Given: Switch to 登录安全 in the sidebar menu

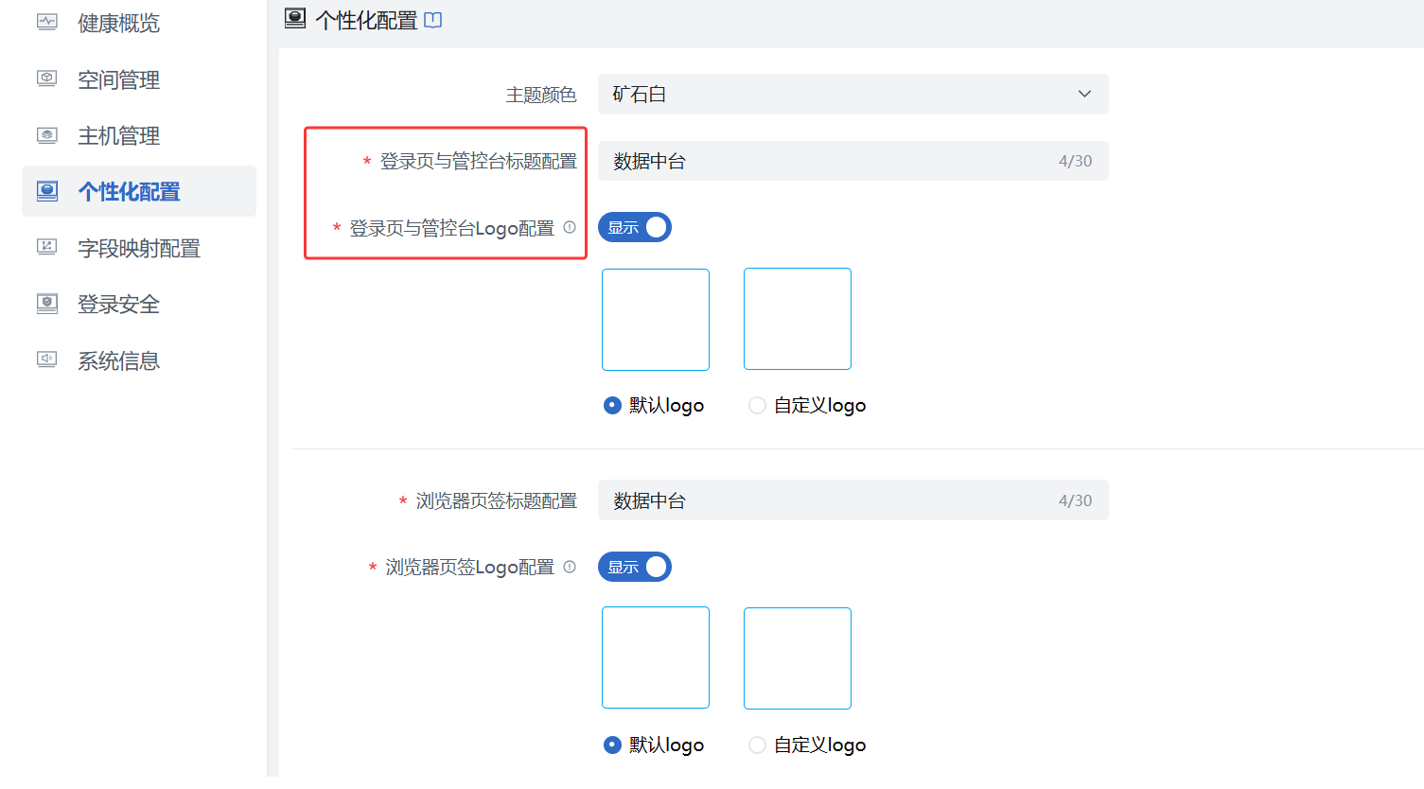Looking at the screenshot, I should click(x=117, y=304).
